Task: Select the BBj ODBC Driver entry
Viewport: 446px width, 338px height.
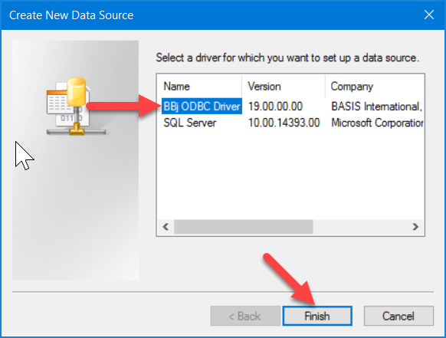Action: click(x=202, y=107)
